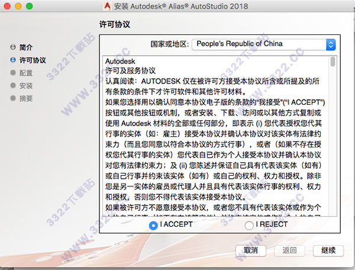Open the country or region dropdown
This screenshot has height=270, width=355.
point(263,44)
